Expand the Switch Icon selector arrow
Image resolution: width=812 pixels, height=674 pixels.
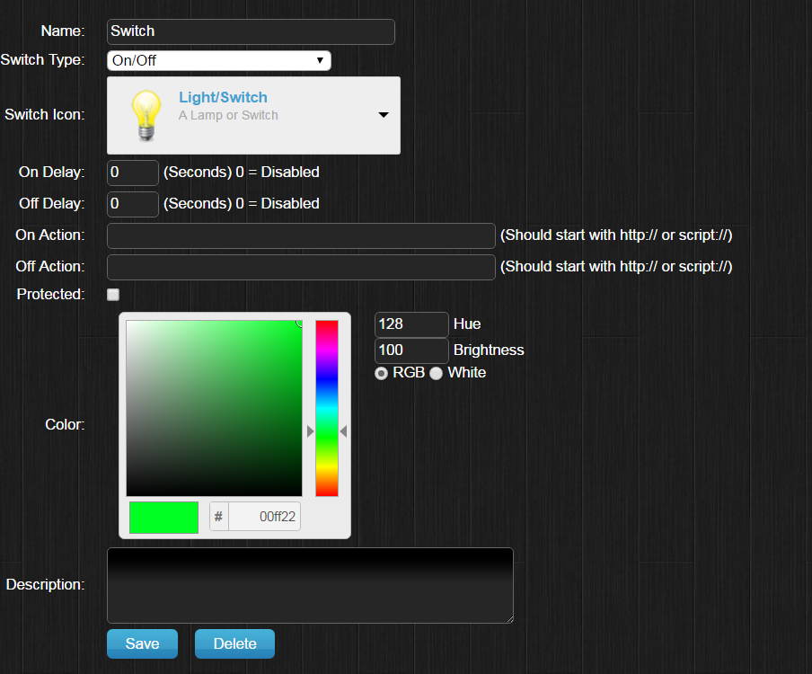pyautogui.click(x=384, y=115)
